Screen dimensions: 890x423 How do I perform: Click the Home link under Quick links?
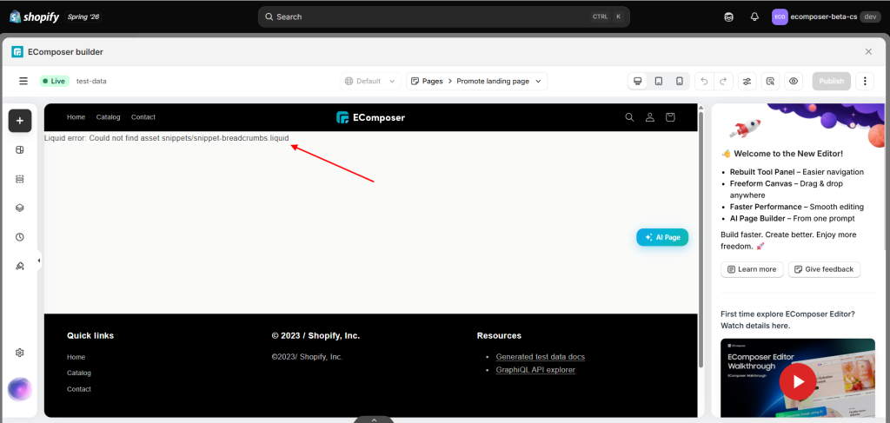pyautogui.click(x=76, y=357)
